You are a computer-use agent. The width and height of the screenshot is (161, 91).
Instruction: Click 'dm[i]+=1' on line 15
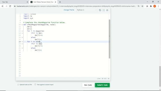click(38, 35)
